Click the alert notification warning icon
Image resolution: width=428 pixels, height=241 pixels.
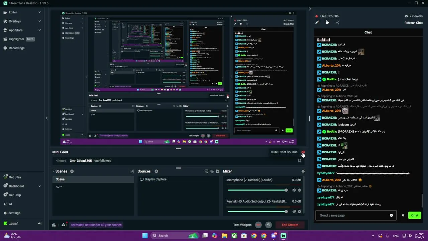(64, 225)
